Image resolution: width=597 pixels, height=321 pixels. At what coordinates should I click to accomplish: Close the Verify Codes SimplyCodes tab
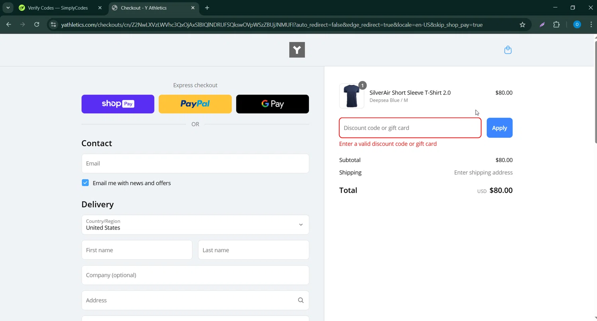click(100, 8)
